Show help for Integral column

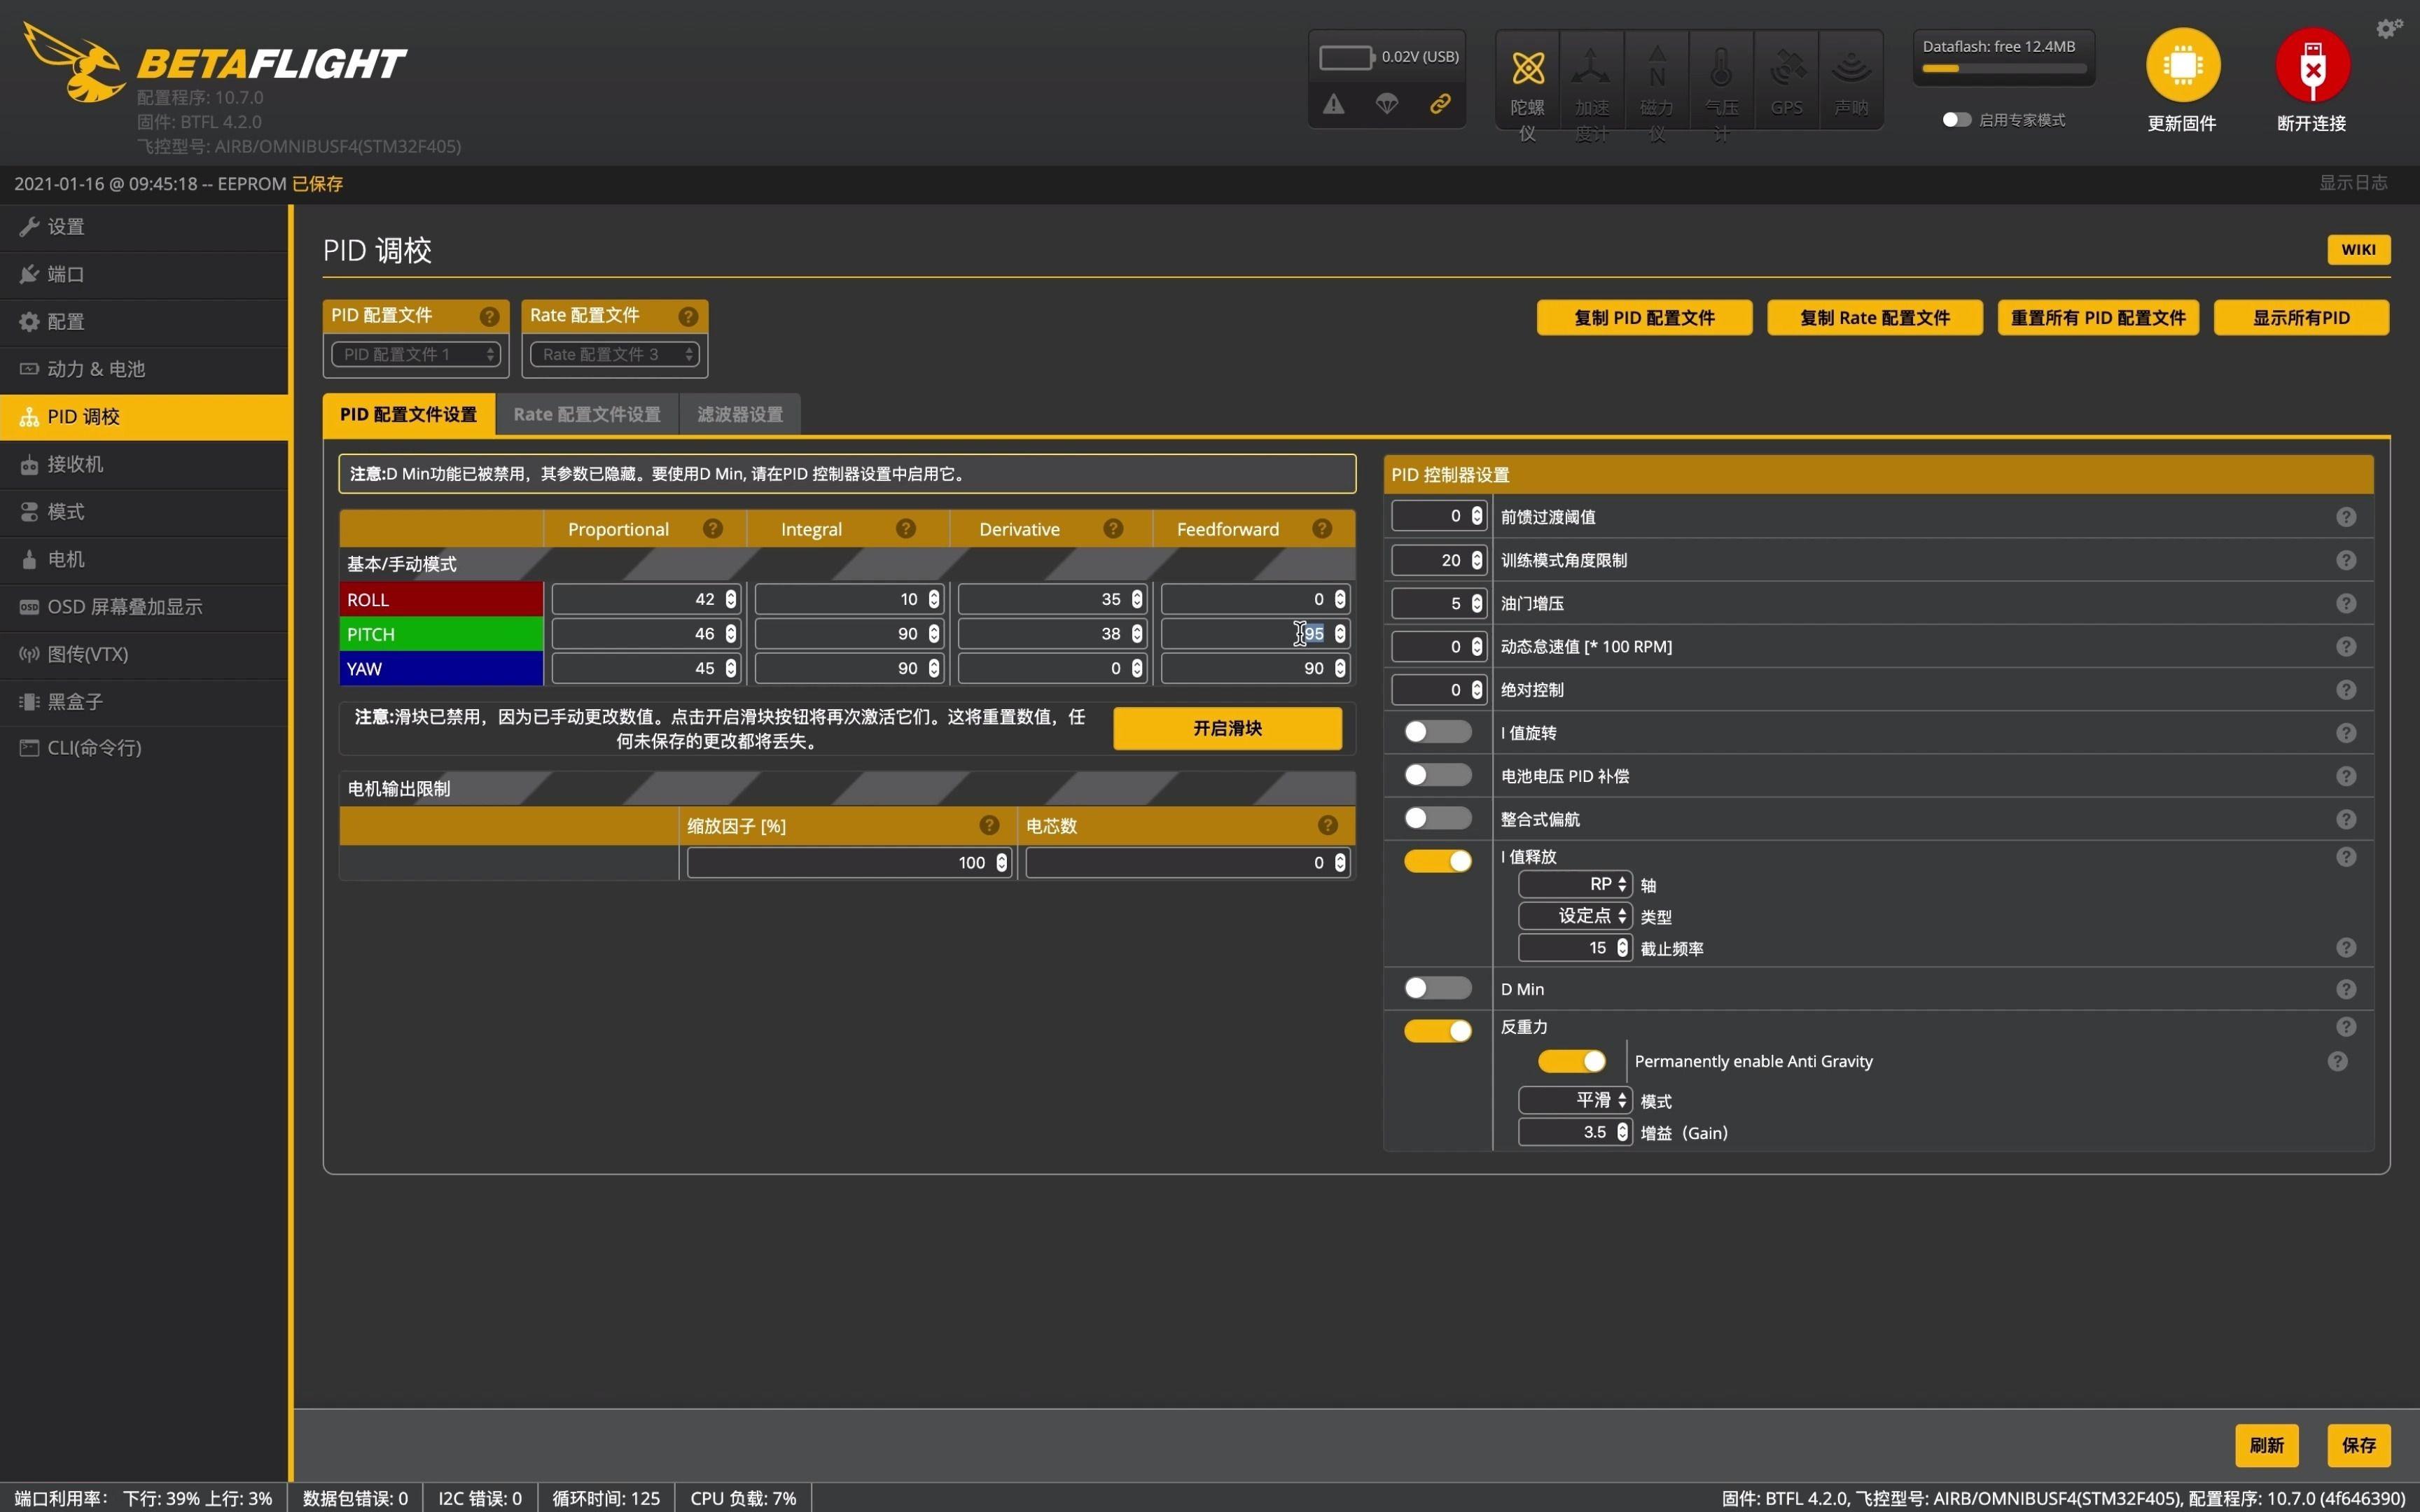(x=906, y=528)
